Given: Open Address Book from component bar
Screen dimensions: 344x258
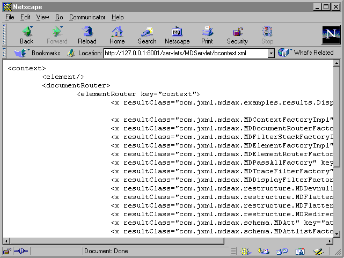Looking at the screenshot, I should pos(300,252).
